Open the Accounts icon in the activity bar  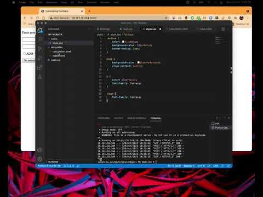[40, 150]
